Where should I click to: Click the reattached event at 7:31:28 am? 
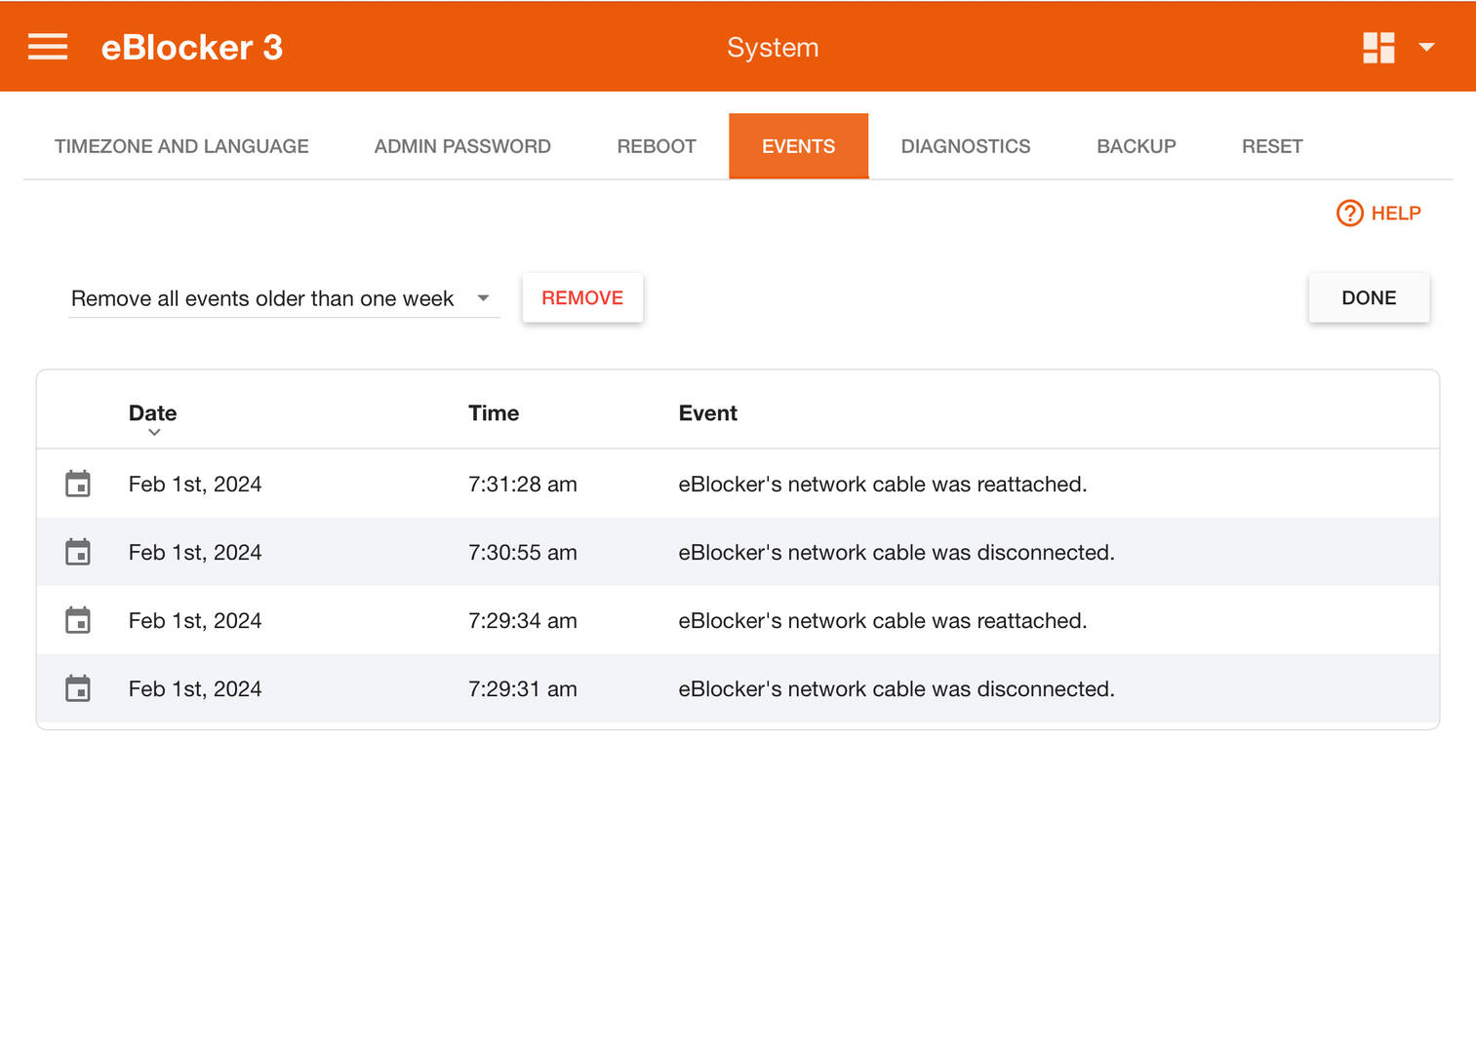point(883,485)
